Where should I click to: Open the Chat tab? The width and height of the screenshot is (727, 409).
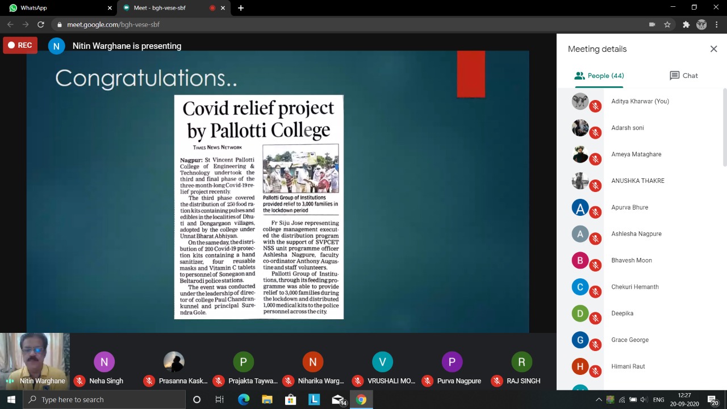(x=683, y=76)
